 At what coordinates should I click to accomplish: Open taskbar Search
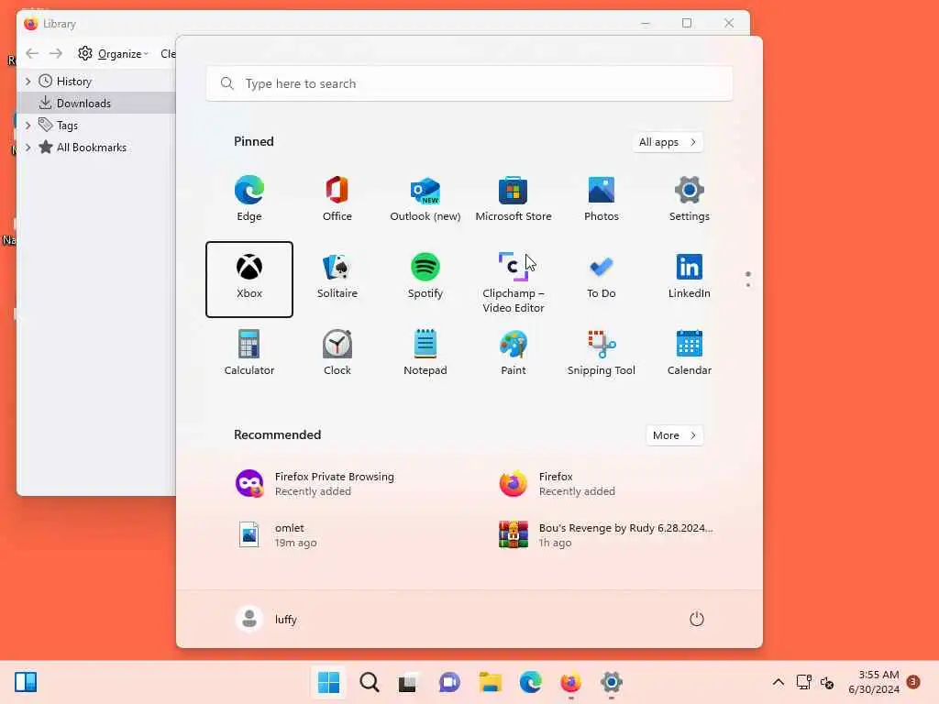369,682
